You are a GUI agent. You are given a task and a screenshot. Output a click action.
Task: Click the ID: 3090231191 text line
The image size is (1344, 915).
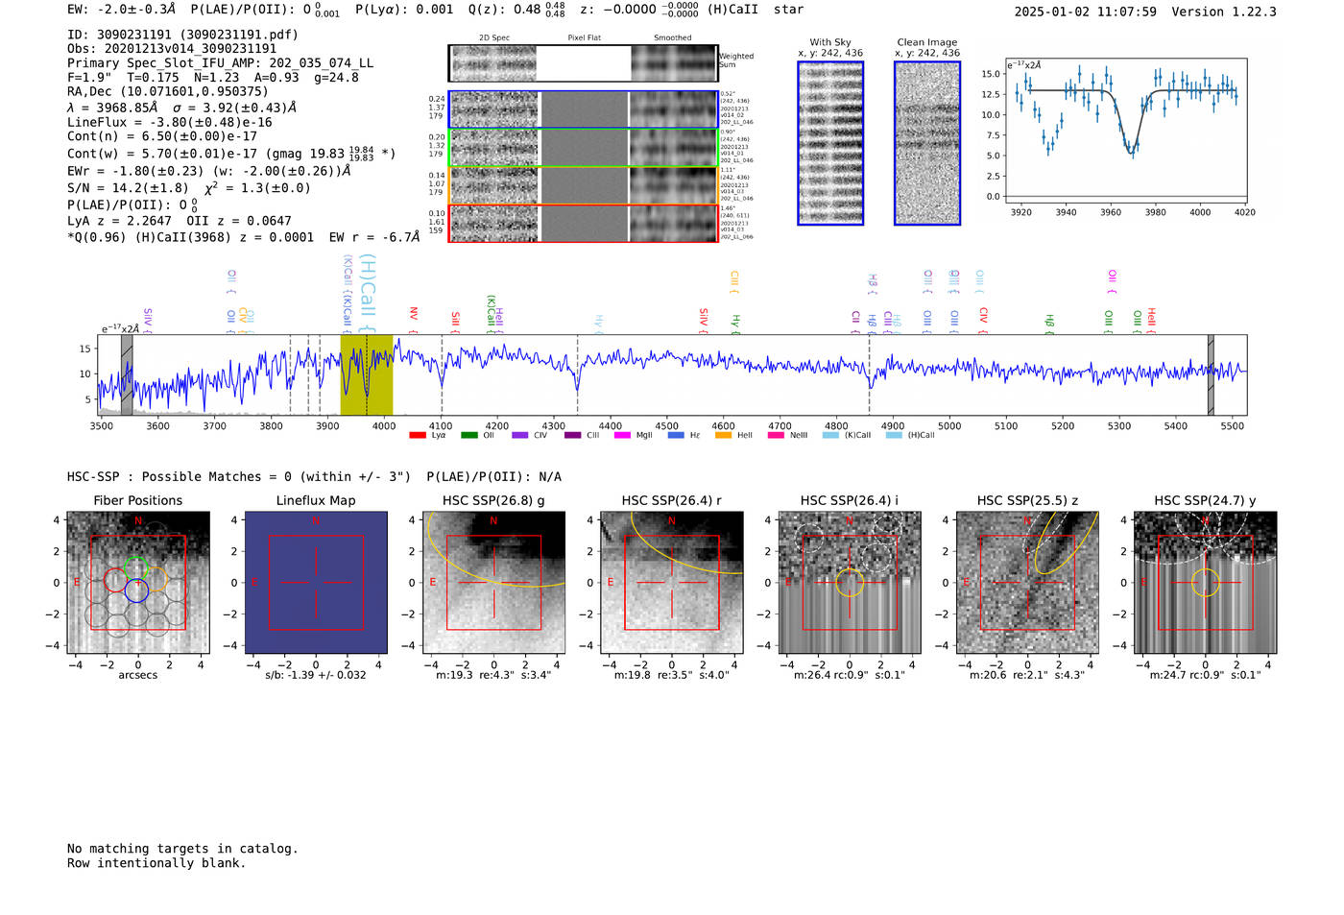[182, 35]
